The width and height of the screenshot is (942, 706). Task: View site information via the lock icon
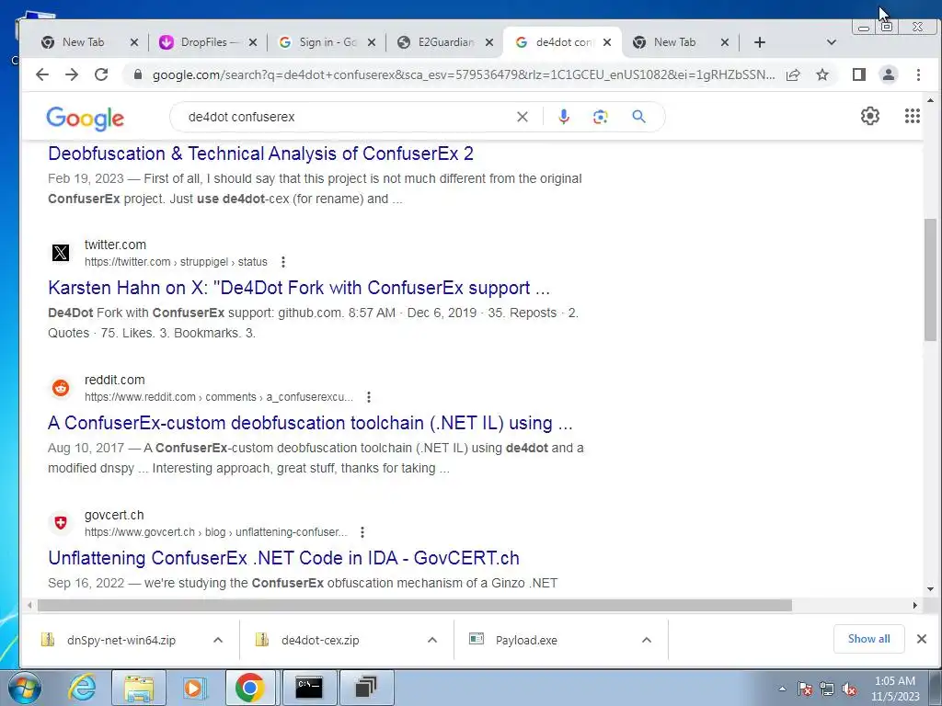(138, 74)
